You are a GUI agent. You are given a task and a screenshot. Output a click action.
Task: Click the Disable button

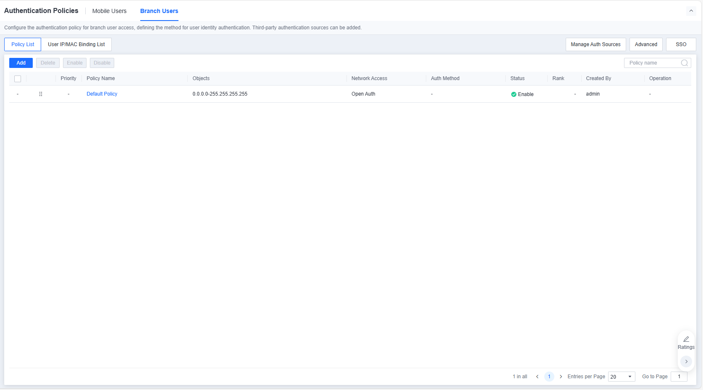click(x=102, y=63)
